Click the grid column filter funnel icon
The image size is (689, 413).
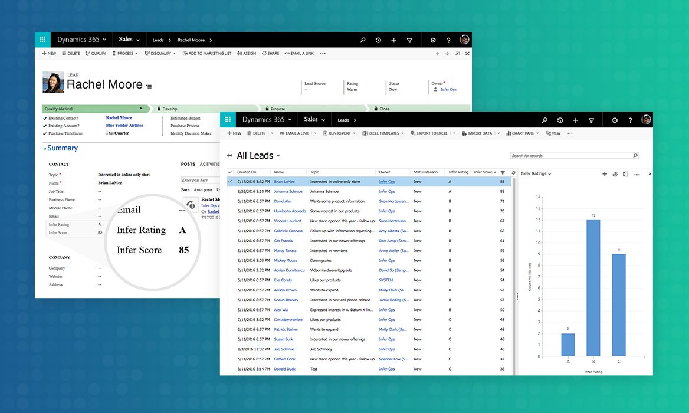pos(503,172)
